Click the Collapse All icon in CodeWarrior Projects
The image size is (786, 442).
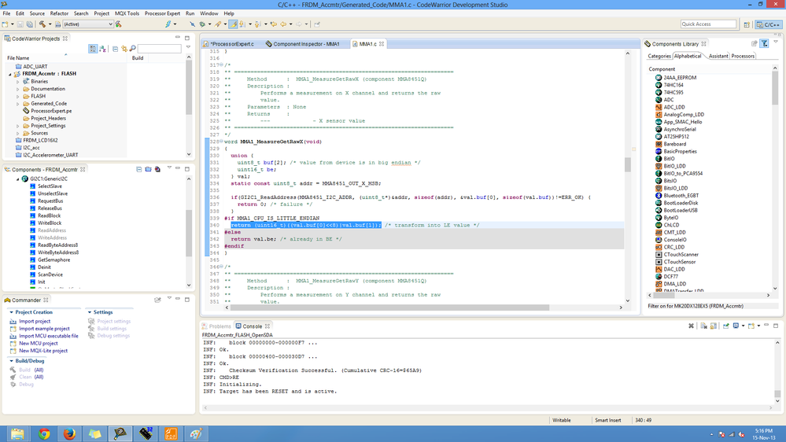(x=115, y=49)
